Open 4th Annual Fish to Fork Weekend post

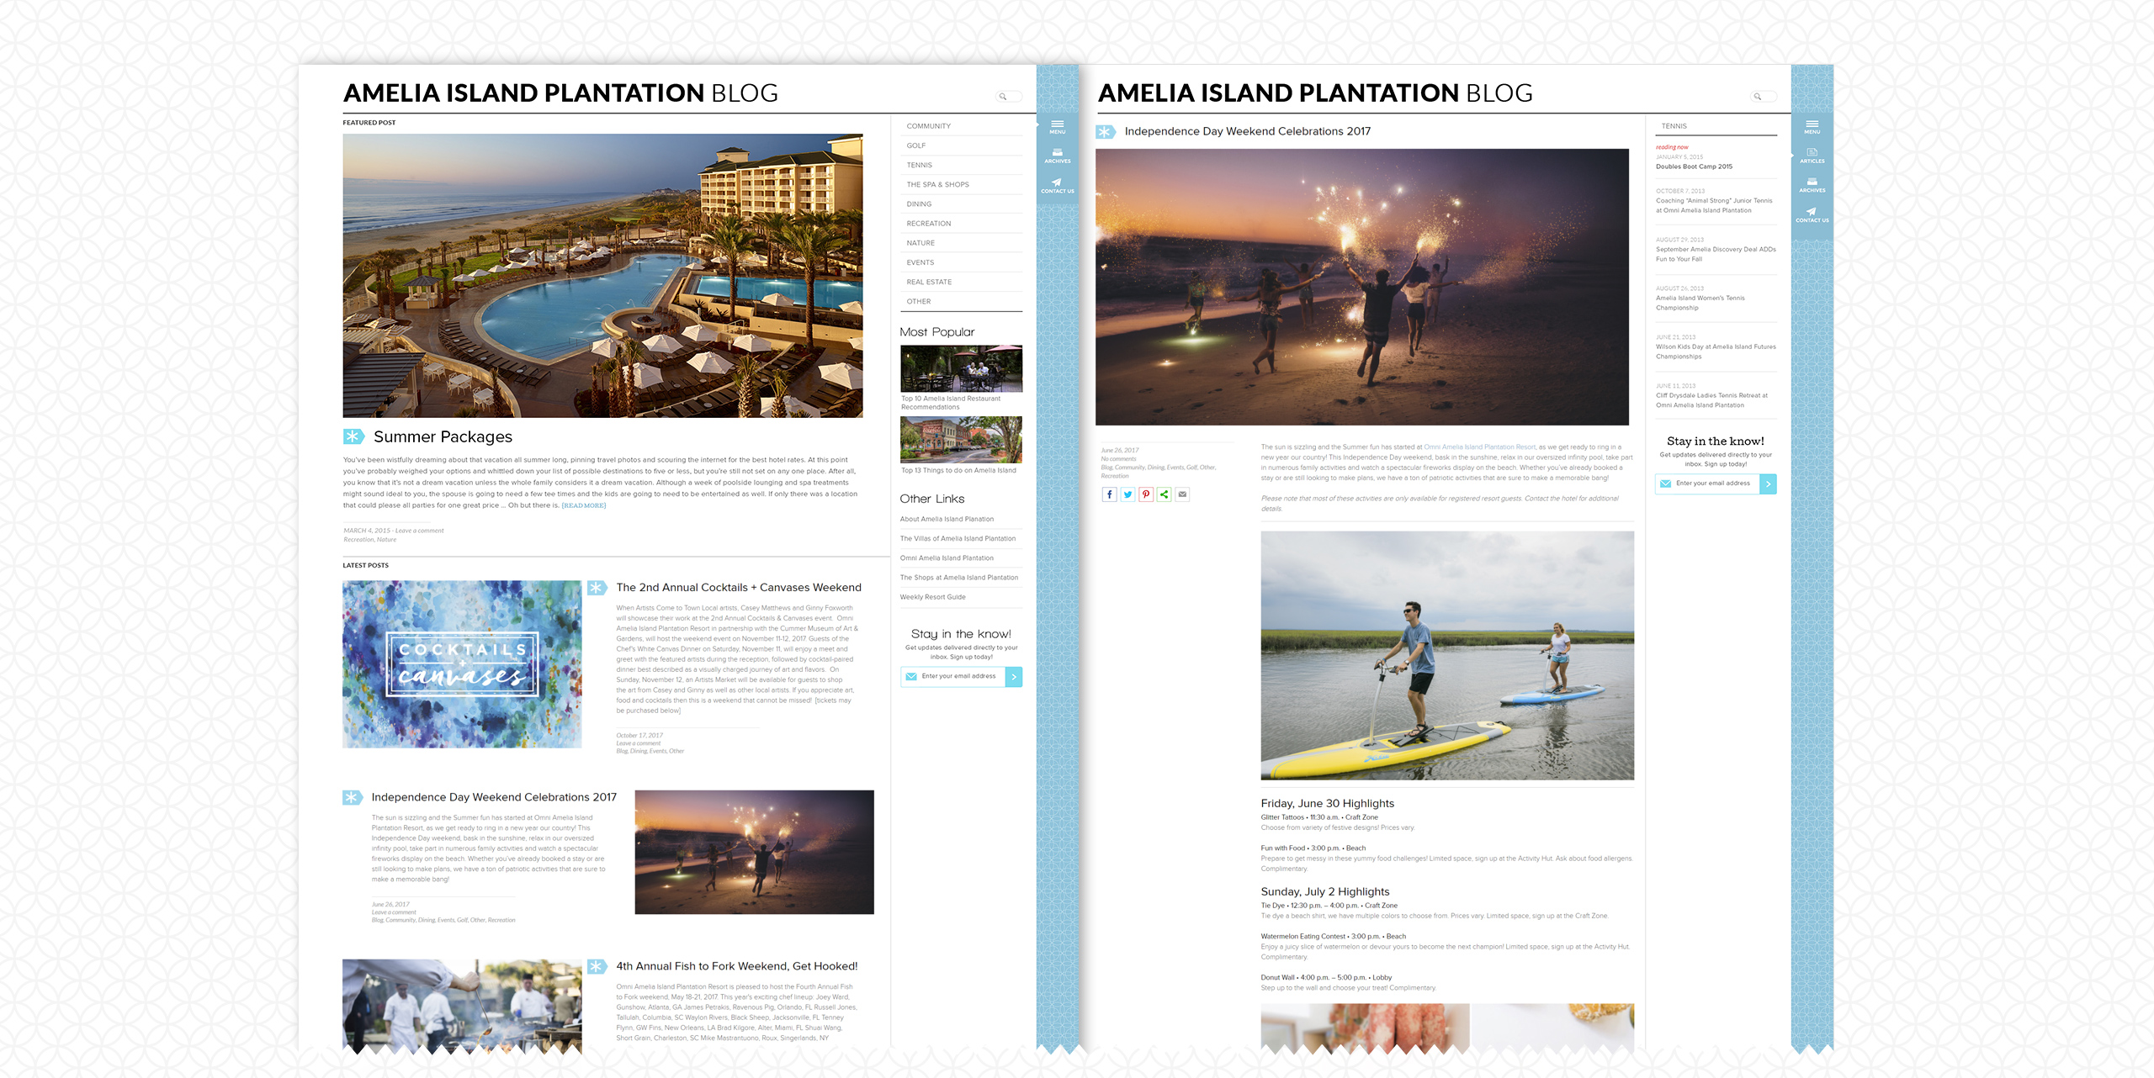click(736, 966)
